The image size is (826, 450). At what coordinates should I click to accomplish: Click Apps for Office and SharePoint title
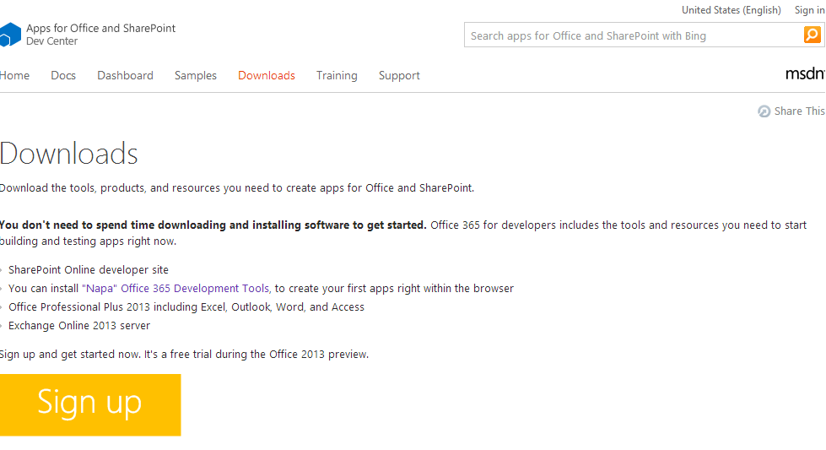click(x=100, y=28)
